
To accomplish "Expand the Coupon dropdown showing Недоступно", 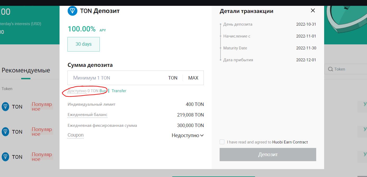I will (188, 136).
